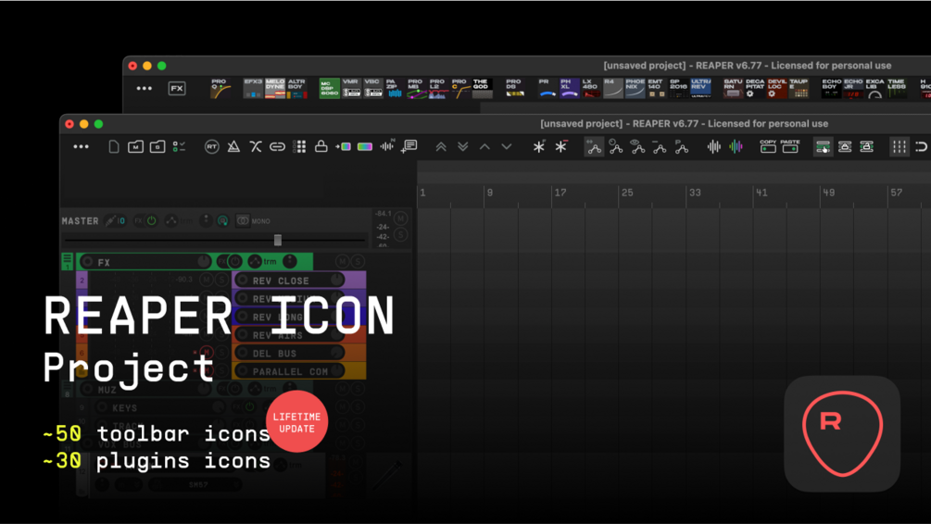Open the folder icon labeled M
This screenshot has height=524, width=931.
pos(135,146)
